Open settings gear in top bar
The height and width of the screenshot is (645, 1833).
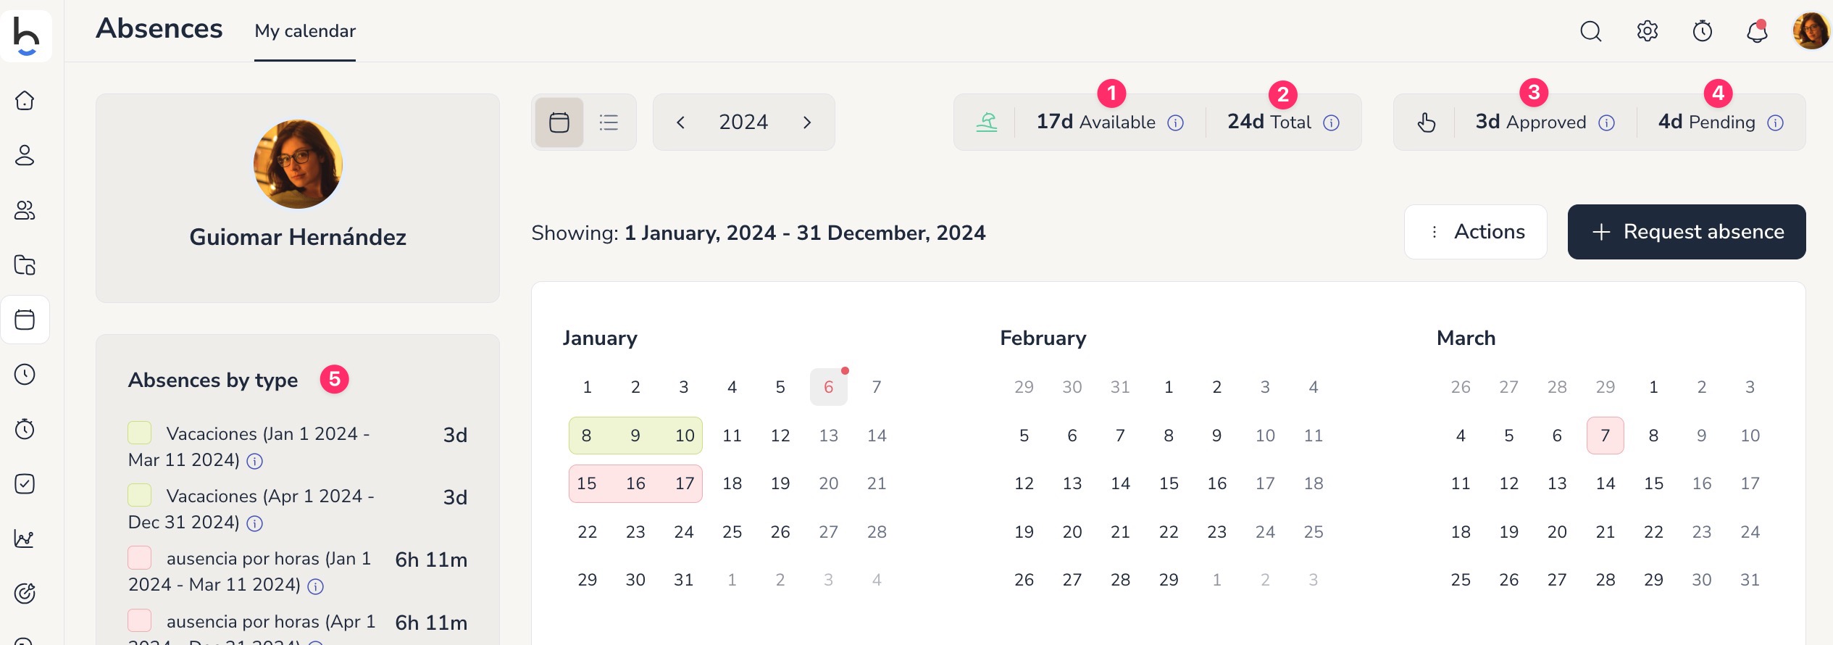[1647, 31]
